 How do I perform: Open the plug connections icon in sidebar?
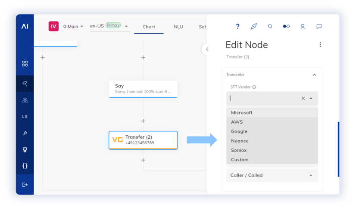[25, 133]
